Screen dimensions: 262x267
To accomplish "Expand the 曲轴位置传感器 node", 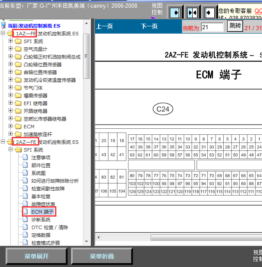I will [11, 71].
